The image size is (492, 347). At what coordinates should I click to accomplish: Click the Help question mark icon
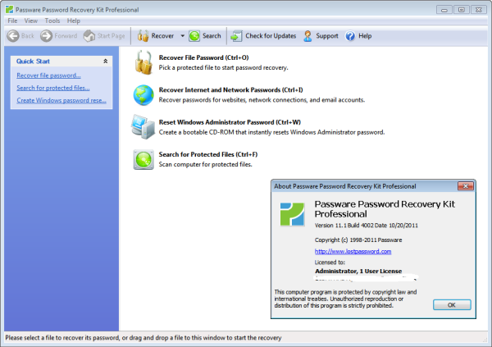(x=350, y=36)
